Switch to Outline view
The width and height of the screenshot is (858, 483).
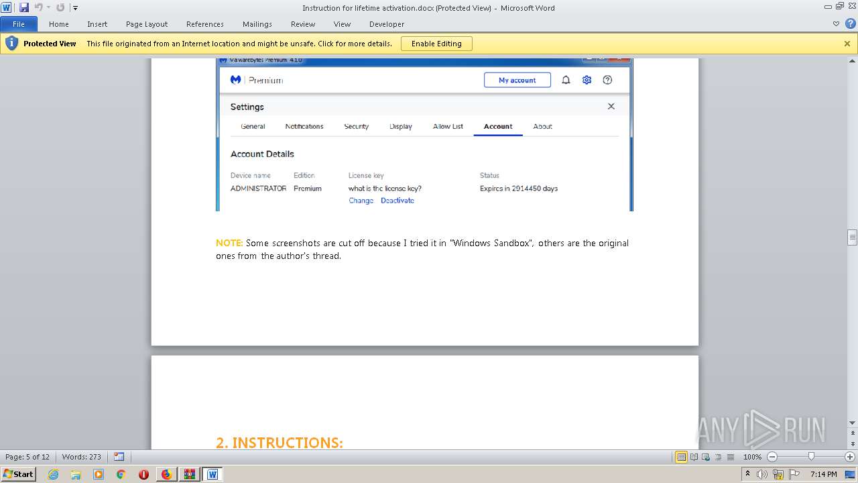717,457
